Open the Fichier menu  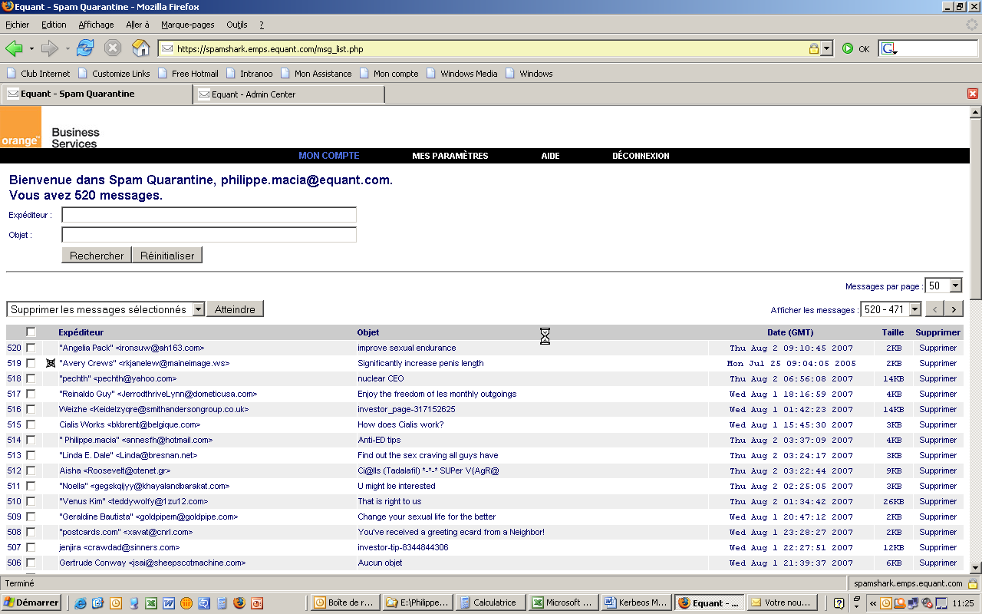pos(17,25)
